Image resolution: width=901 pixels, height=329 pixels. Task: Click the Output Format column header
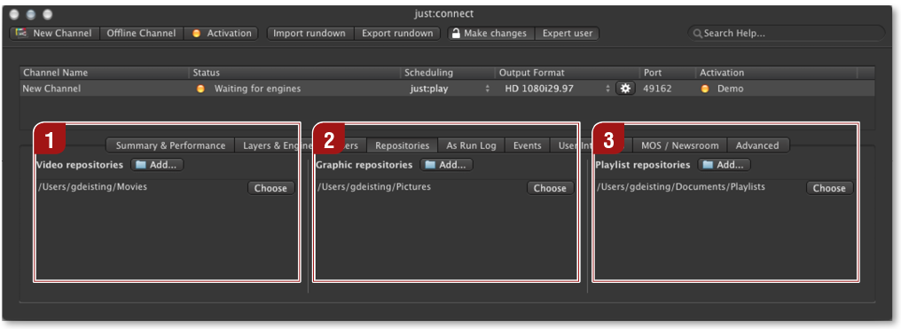568,73
